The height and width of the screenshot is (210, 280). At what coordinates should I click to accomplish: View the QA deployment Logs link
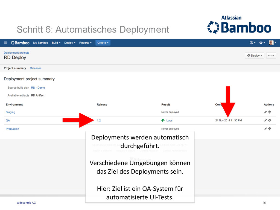tap(170, 121)
